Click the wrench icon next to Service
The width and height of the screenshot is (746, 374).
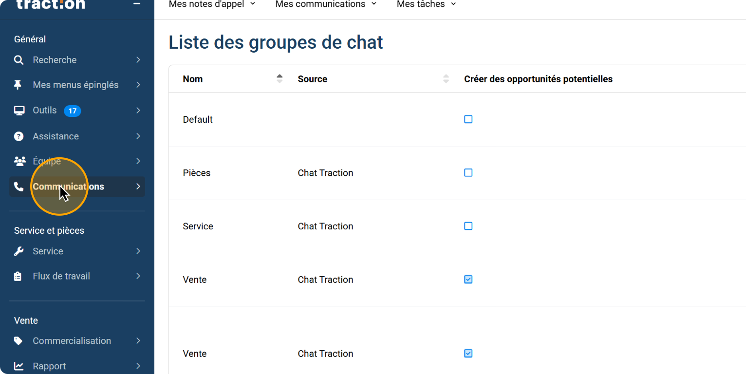19,251
